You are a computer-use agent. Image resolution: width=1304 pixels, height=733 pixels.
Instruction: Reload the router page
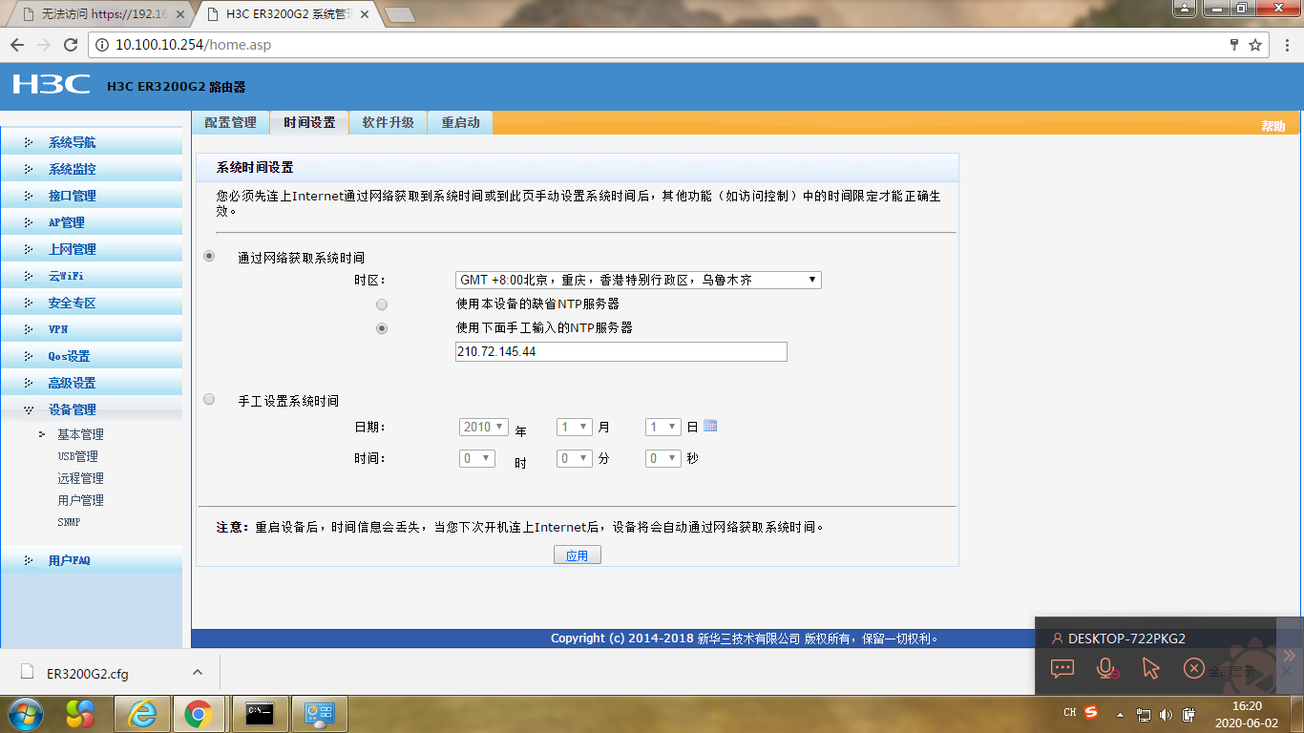(70, 45)
